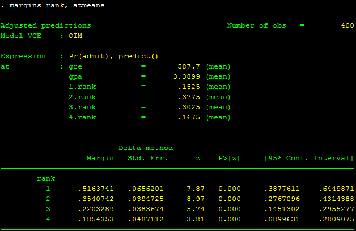Click the rank row label in table
This screenshot has width=356, height=231.
[x=45, y=178]
